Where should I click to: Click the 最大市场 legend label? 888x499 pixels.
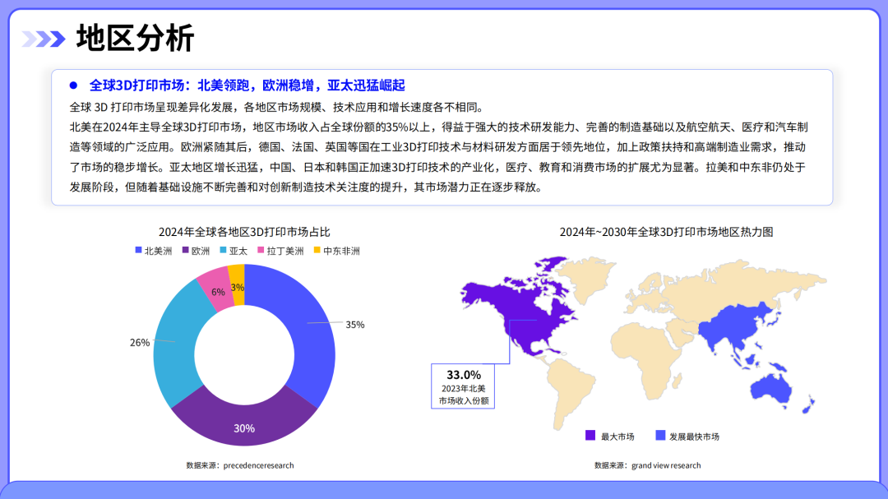click(617, 437)
